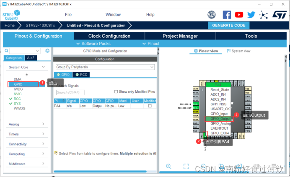The height and width of the screenshot is (177, 290).
Task: Click the yellow NRST pin on chip
Action: click(196, 112)
